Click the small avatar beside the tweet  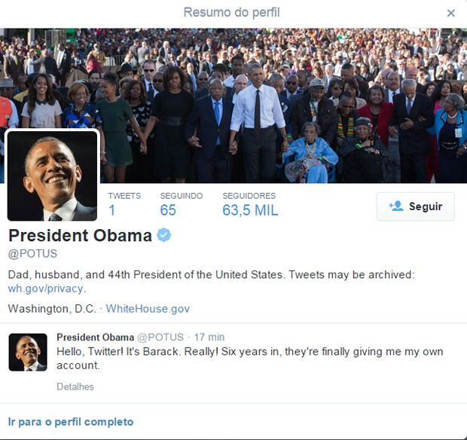point(28,352)
